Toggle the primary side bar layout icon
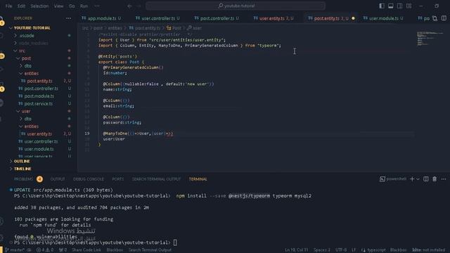 click(381, 6)
